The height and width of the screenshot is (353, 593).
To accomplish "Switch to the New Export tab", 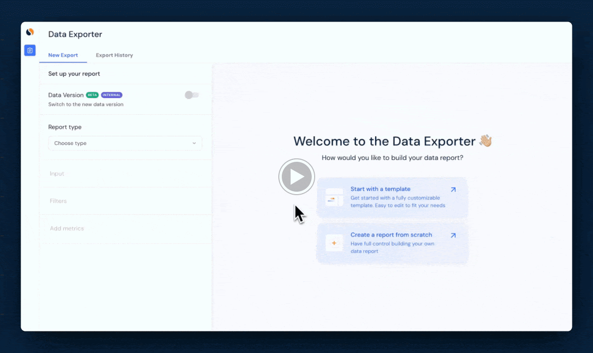I will point(63,55).
